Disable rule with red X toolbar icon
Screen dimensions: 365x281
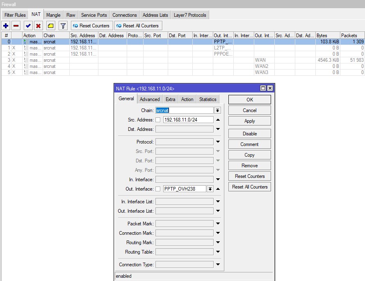39,26
